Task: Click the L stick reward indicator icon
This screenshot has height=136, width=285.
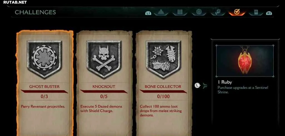Action: point(197,85)
